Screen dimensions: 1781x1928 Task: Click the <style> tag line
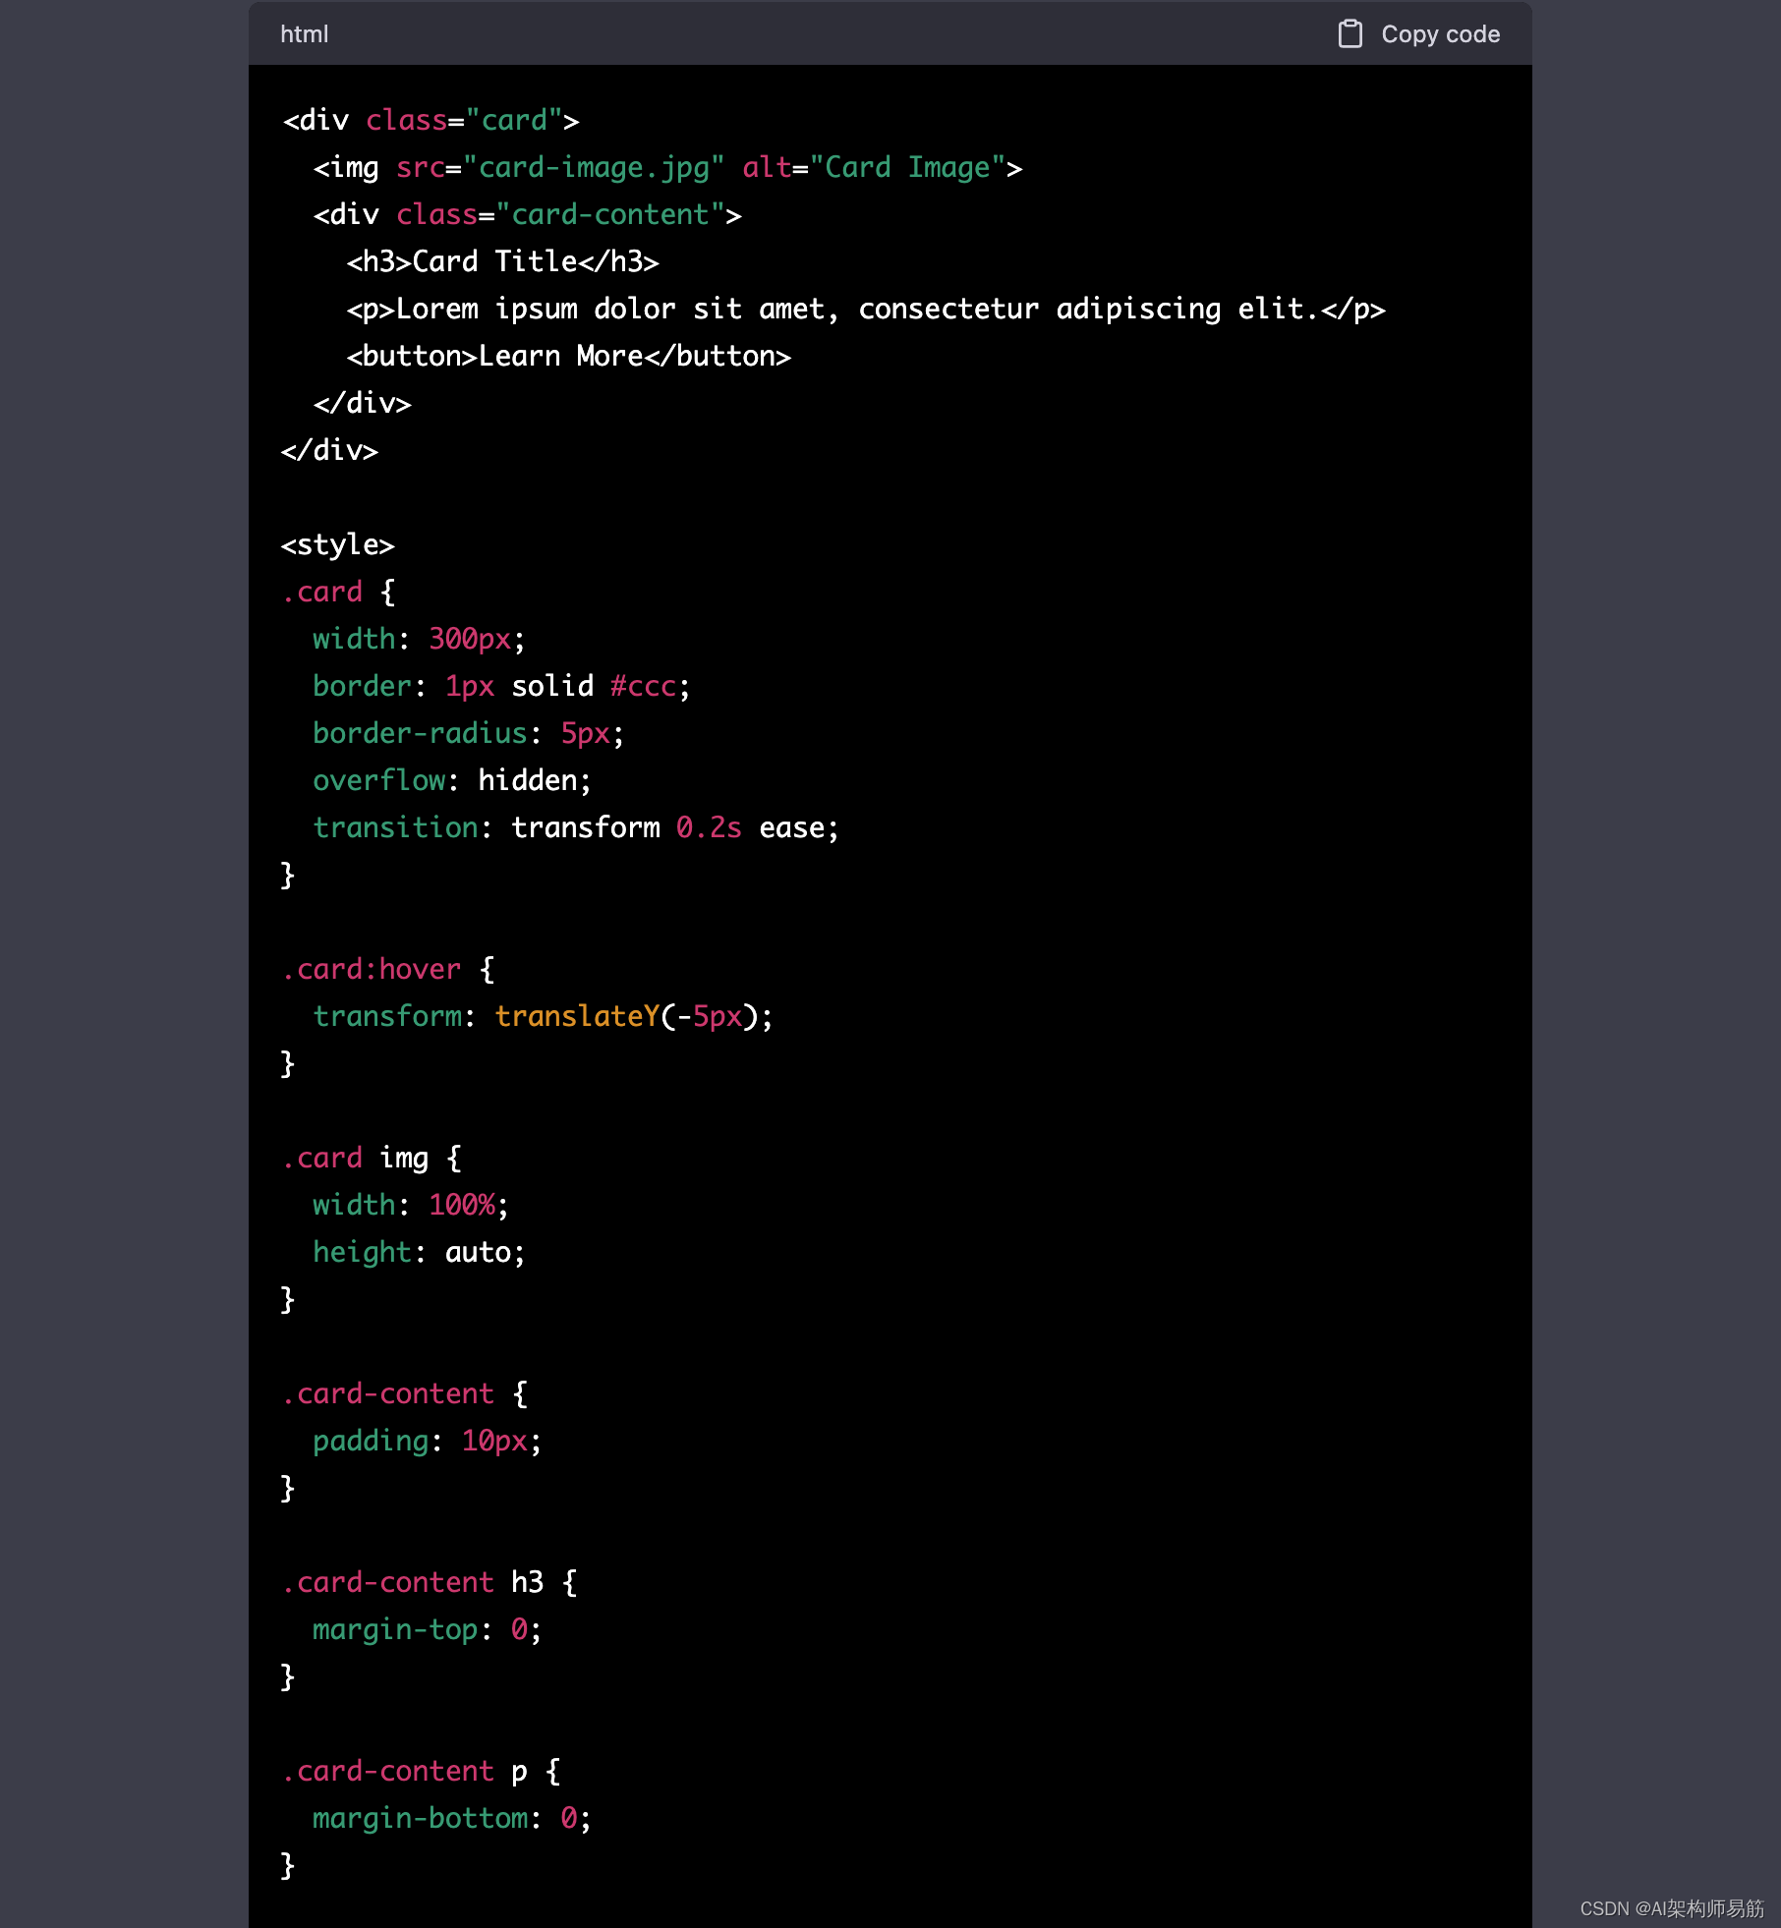(x=337, y=544)
